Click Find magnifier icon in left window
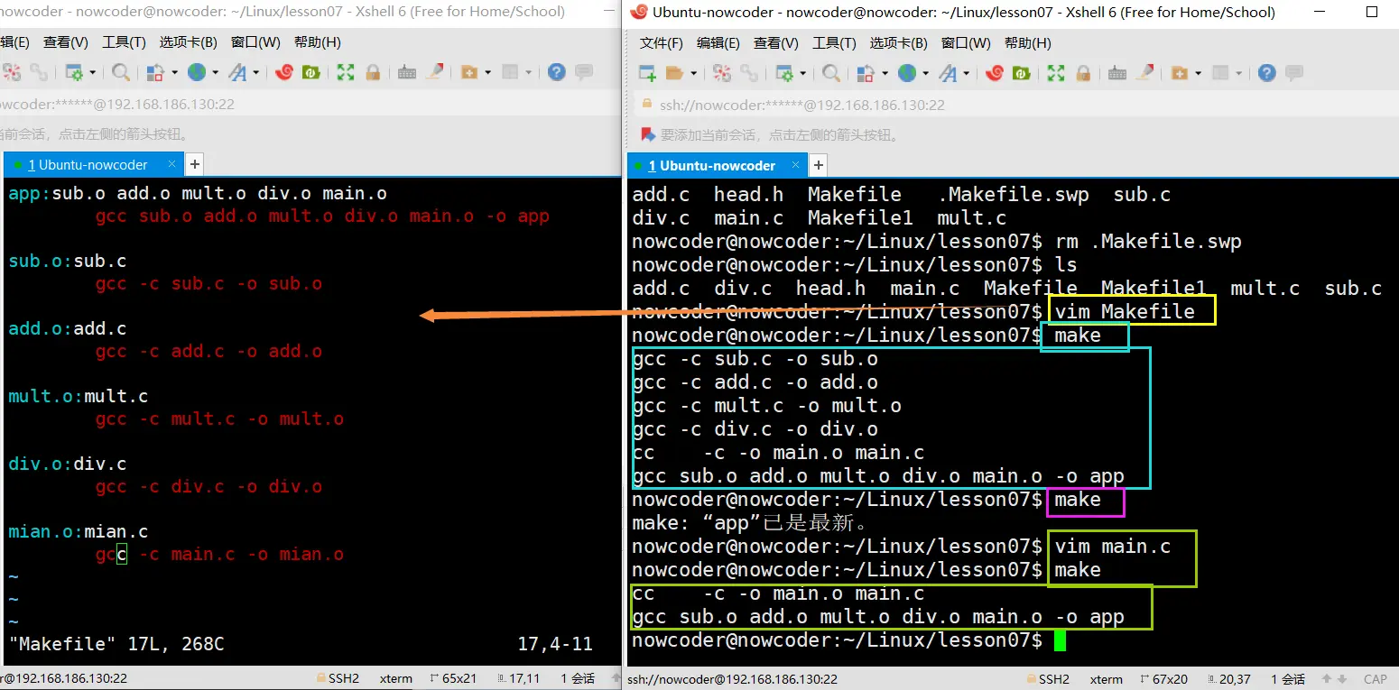Screen dimensions: 1399x690 pyautogui.click(x=121, y=73)
